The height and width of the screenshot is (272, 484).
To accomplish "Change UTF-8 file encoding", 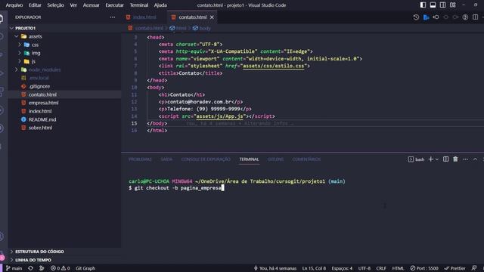I will coord(365,268).
